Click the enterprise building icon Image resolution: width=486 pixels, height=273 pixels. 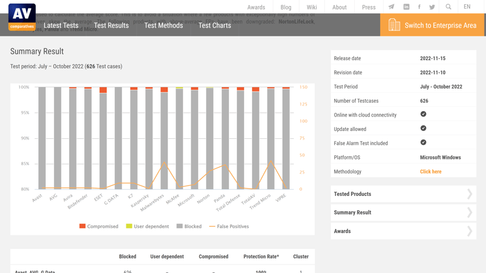click(x=394, y=25)
